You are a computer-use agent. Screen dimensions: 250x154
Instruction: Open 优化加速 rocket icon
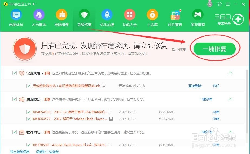(x=107, y=15)
